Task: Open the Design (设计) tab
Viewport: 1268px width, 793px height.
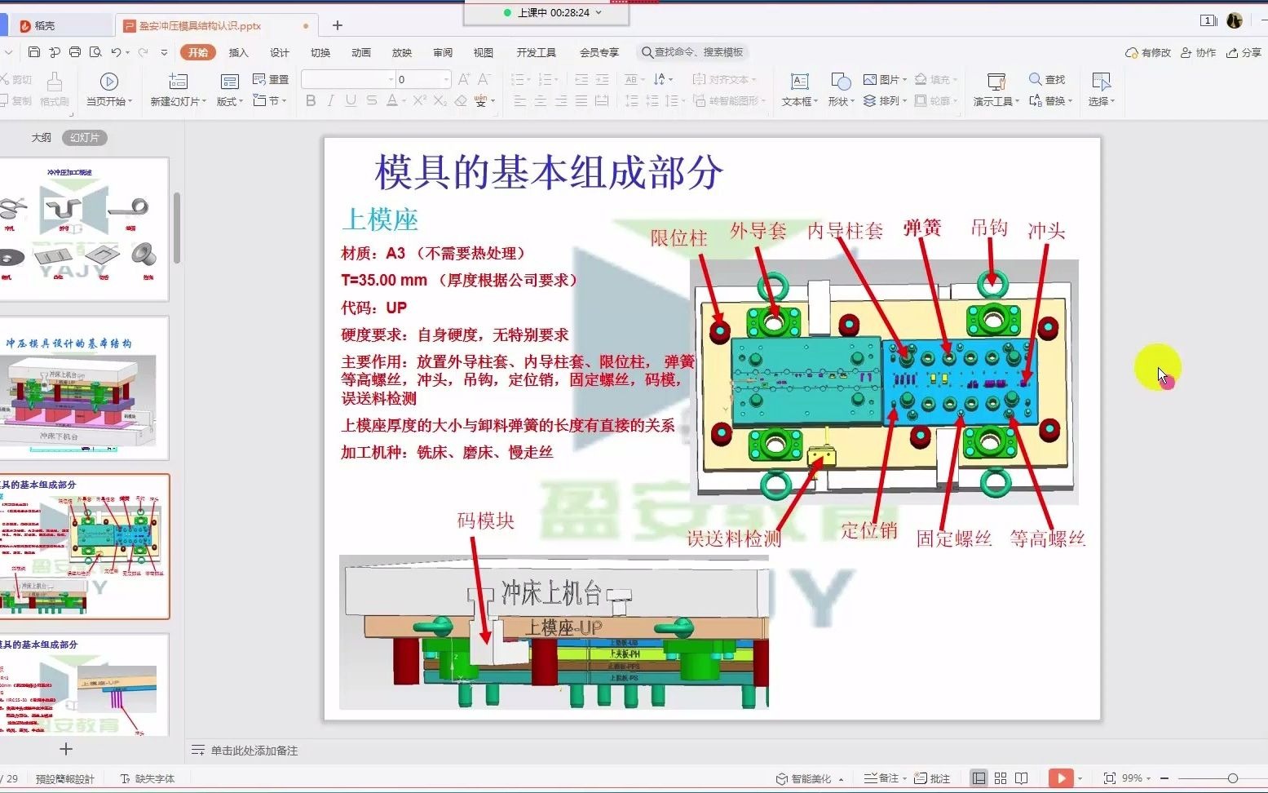Action: pyautogui.click(x=279, y=52)
